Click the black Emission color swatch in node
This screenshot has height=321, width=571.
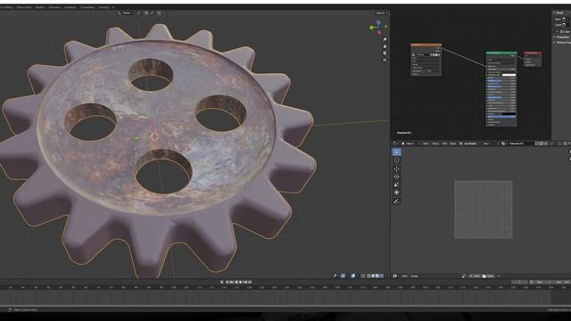509,113
